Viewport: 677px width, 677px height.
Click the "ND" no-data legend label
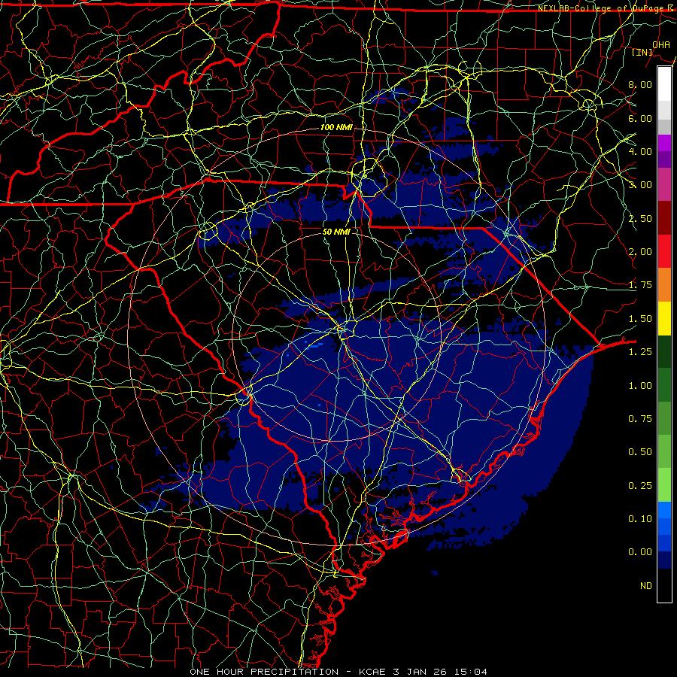646,586
